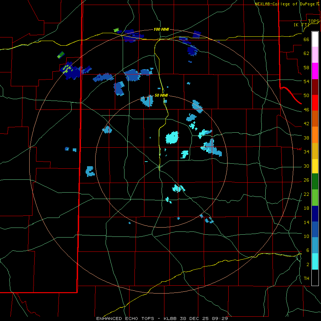Image resolution: width=321 pixels, height=321 pixels.
Task: Click the dark red legend swatch
Action: pos(315,87)
